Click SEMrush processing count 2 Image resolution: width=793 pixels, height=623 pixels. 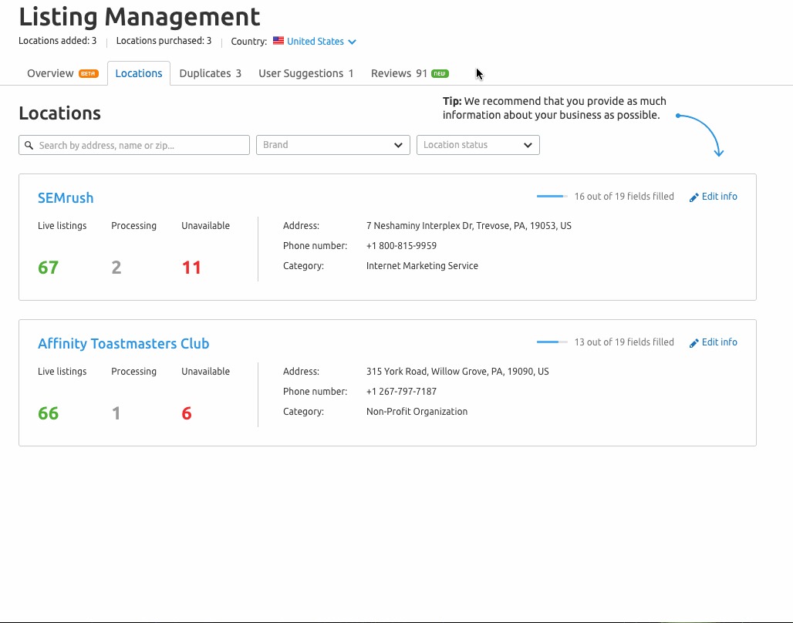[116, 268]
